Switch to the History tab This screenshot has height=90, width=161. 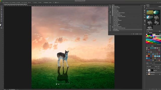(x=110, y=5)
